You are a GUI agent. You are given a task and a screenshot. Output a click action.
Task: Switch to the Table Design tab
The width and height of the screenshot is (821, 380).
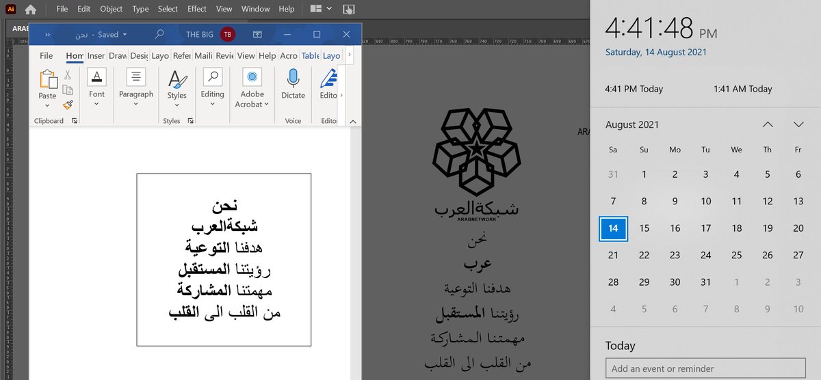point(310,56)
